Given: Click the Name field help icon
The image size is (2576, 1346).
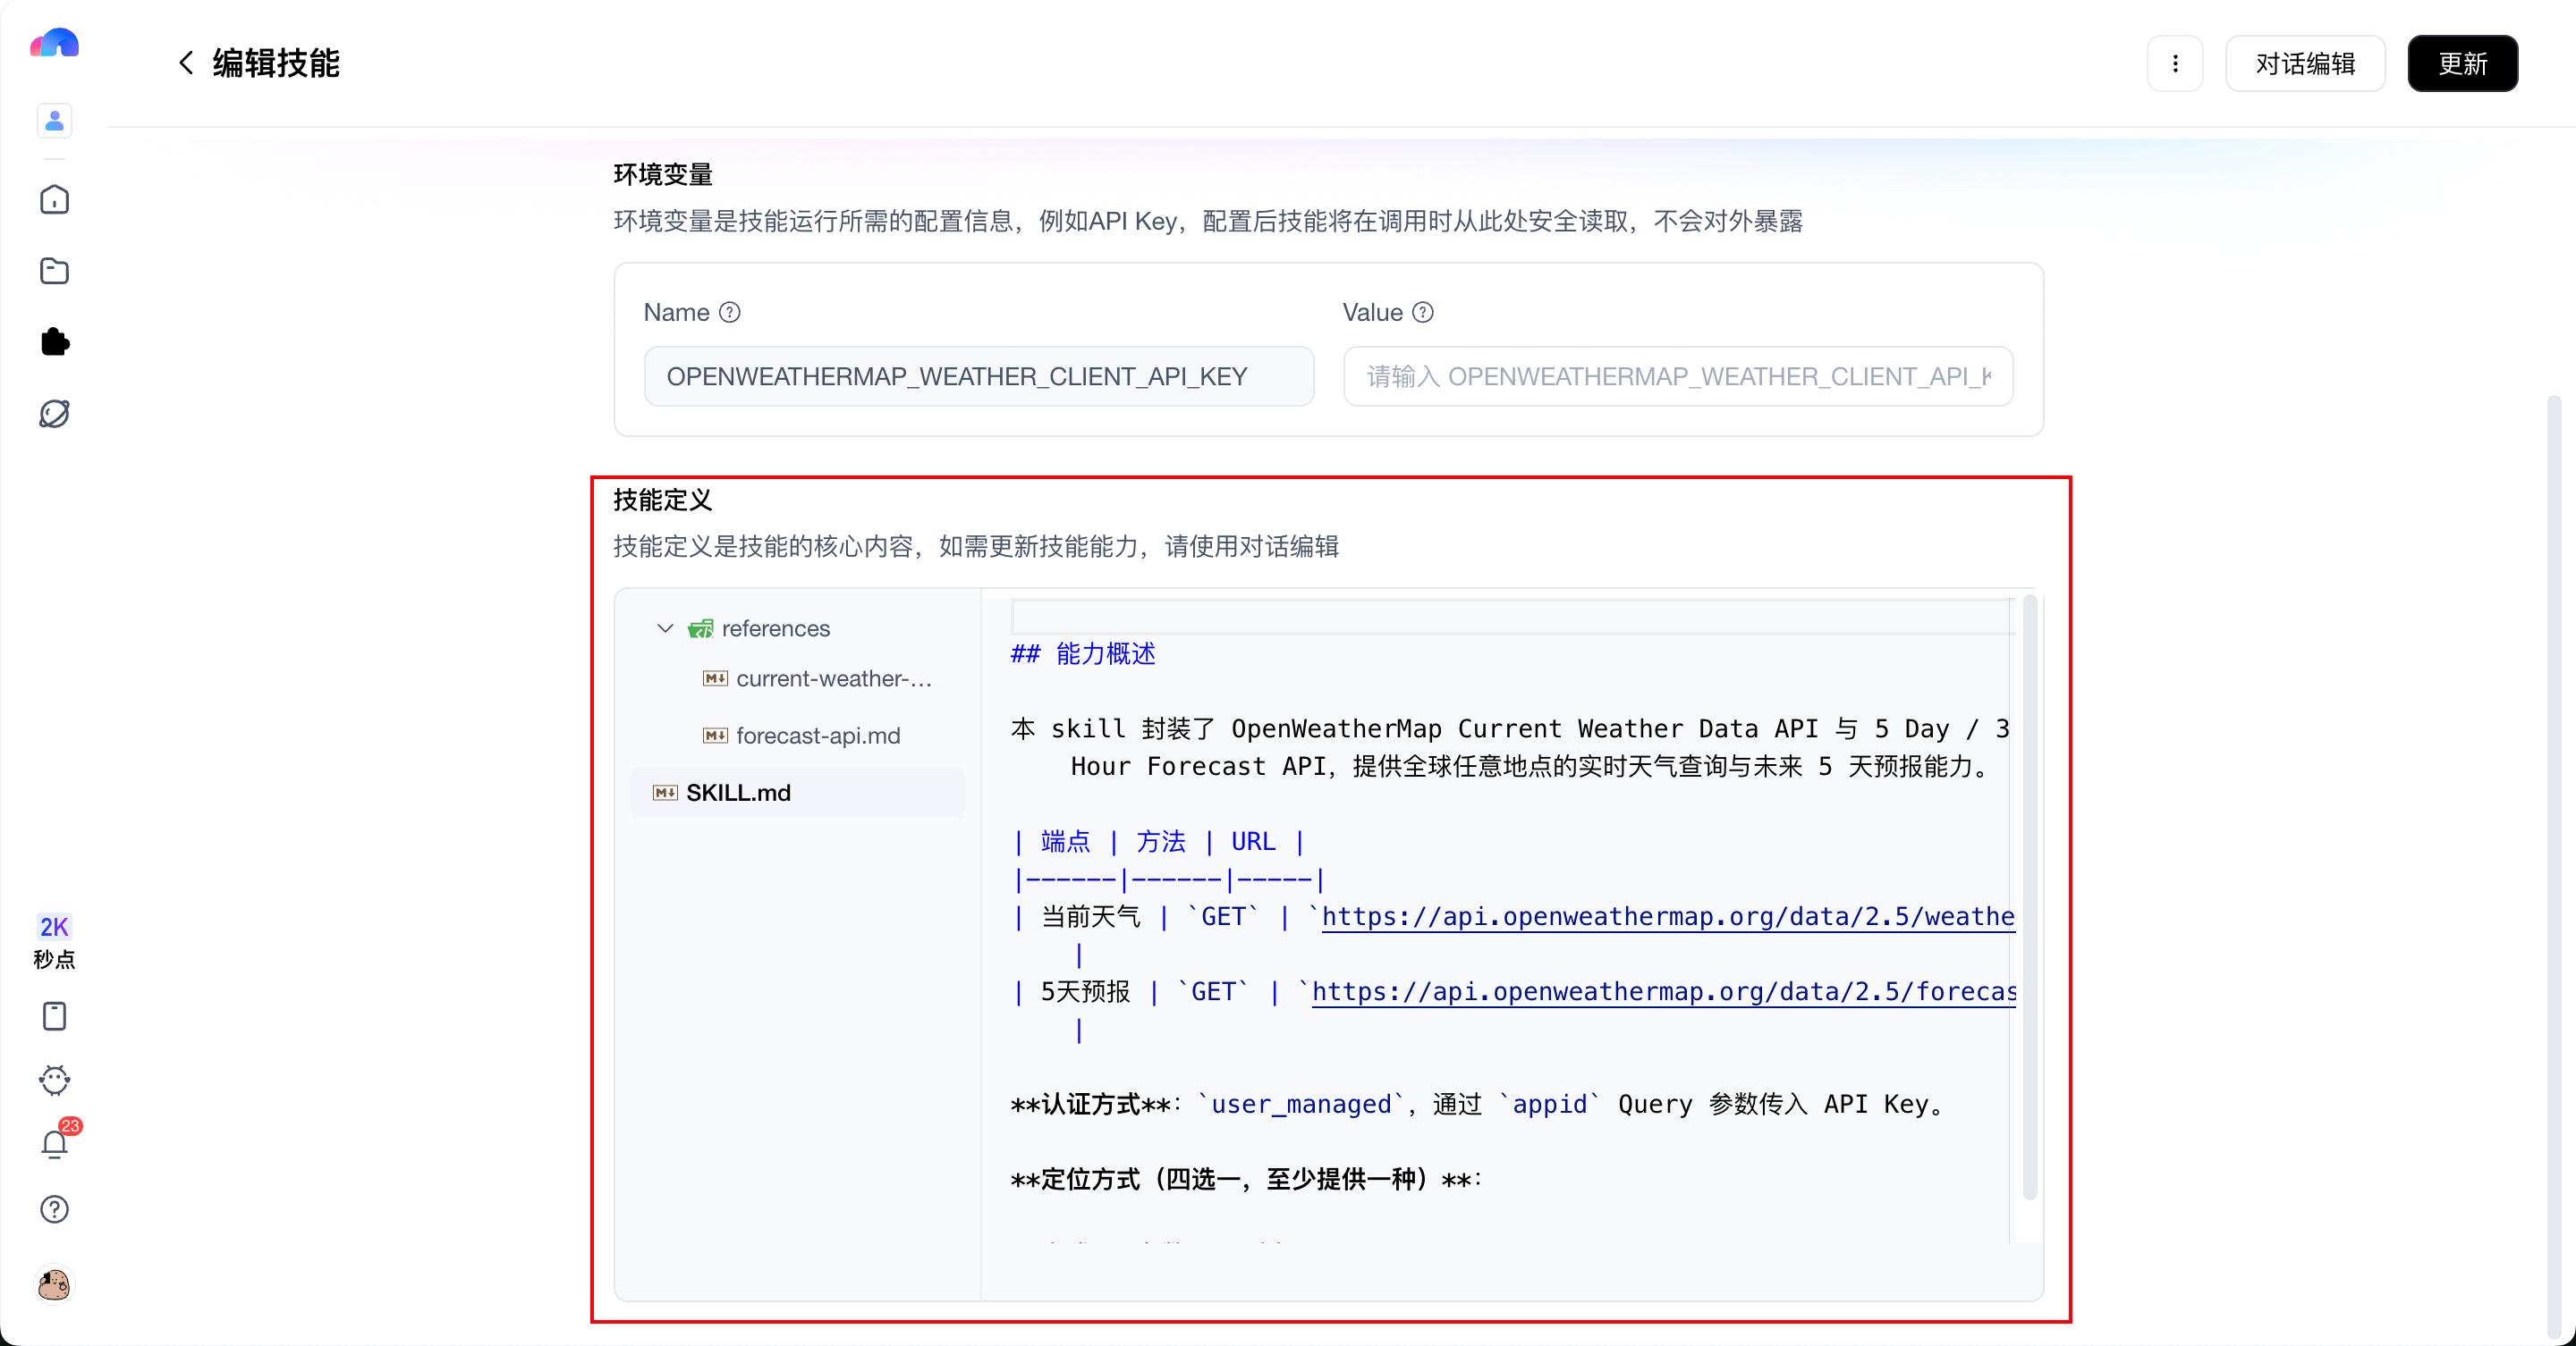Looking at the screenshot, I should (730, 313).
